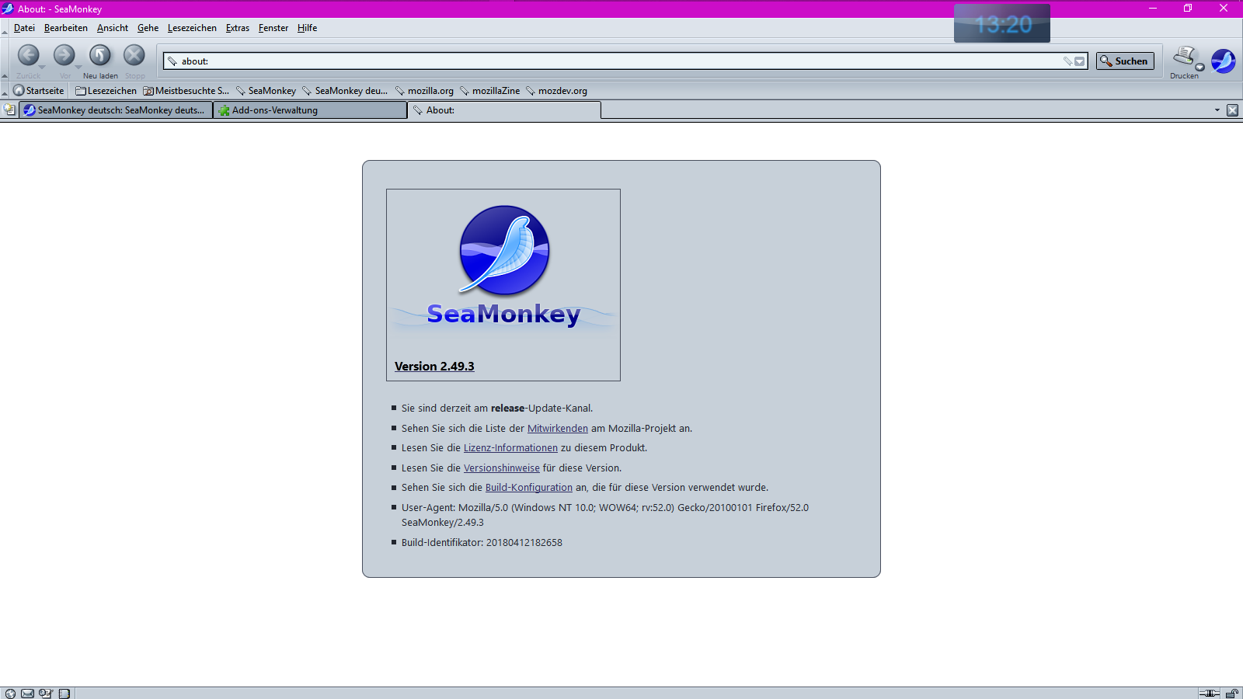Click the large SeaMonkey logo image
Viewport: 1243px width, 699px height.
click(504, 266)
